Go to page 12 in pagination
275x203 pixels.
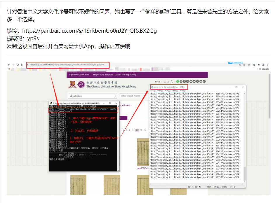tap(145, 130)
